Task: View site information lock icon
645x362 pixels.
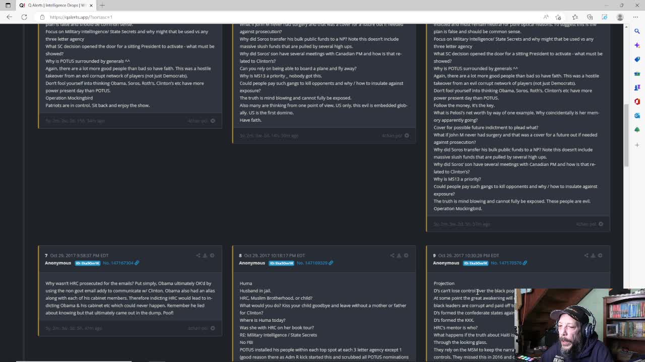Action: pyautogui.click(x=42, y=17)
